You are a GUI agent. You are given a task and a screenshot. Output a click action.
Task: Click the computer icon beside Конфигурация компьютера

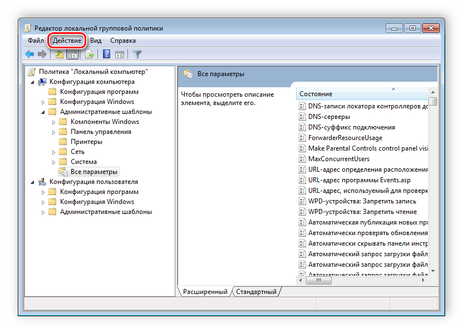tap(42, 82)
